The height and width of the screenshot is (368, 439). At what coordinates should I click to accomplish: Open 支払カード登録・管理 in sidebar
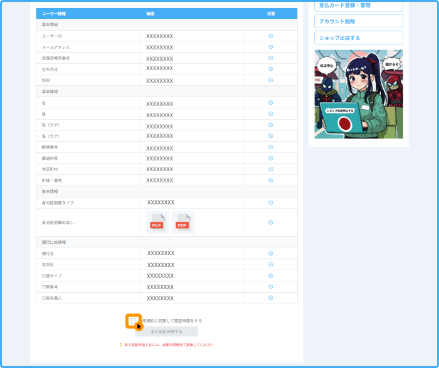pyautogui.click(x=358, y=5)
